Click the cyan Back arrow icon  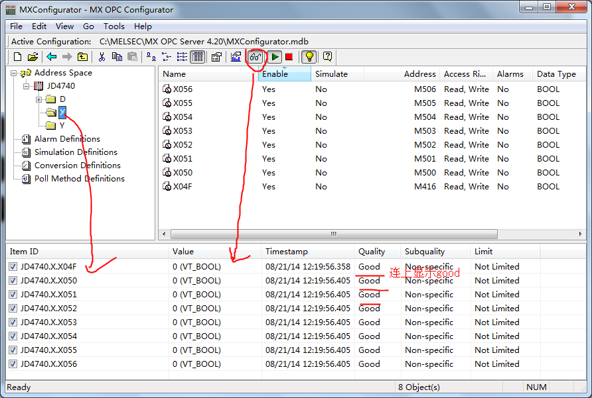tap(51, 57)
